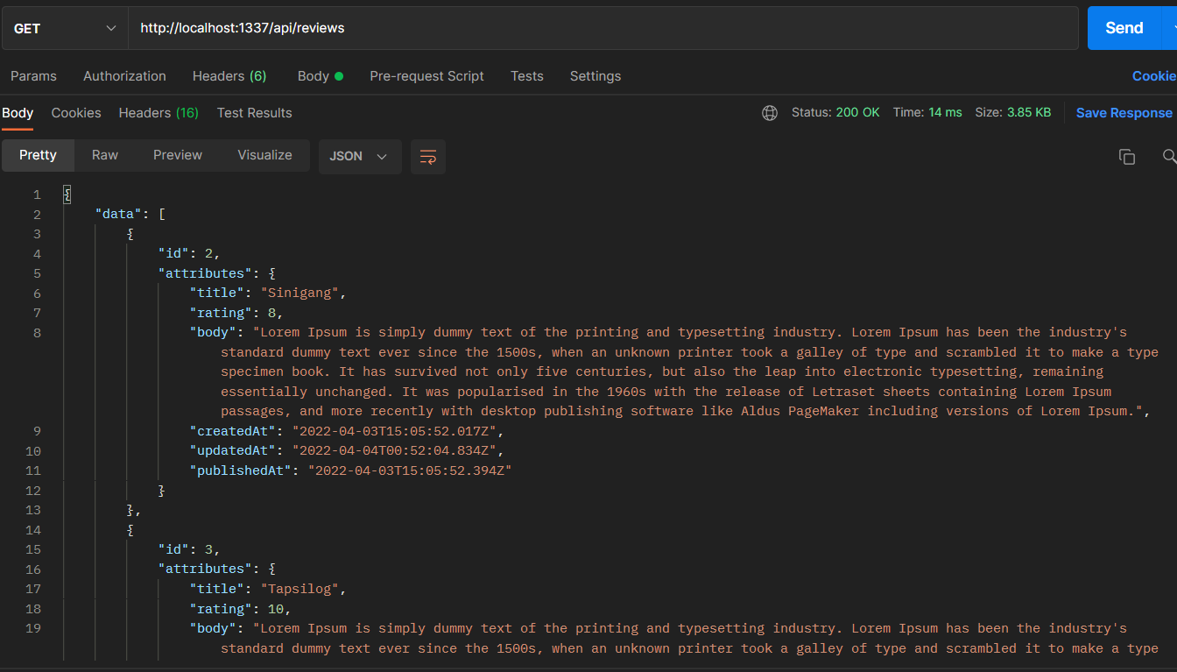The width and height of the screenshot is (1177, 672).
Task: Switch to the Tests tab
Action: pyautogui.click(x=527, y=76)
